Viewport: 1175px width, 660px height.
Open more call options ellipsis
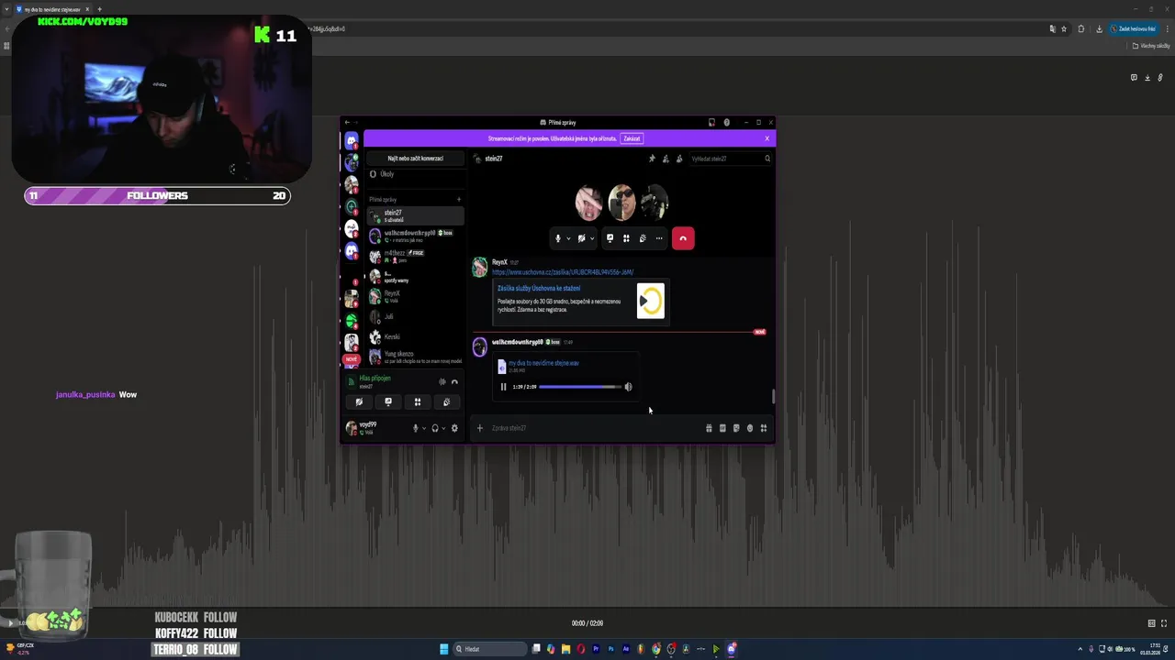(659, 238)
